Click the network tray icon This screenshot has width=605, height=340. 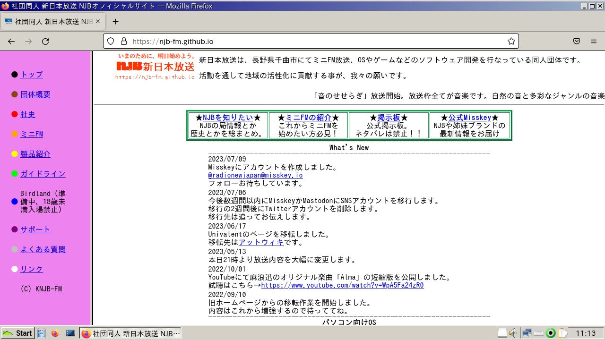tap(527, 333)
